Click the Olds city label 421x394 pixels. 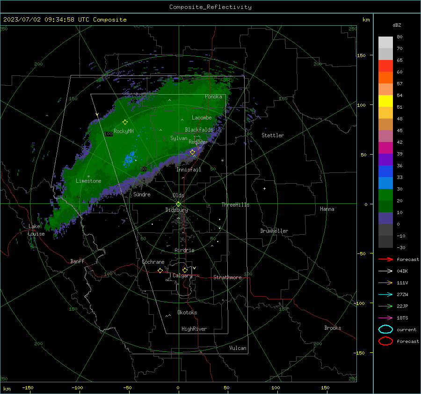[178, 195]
